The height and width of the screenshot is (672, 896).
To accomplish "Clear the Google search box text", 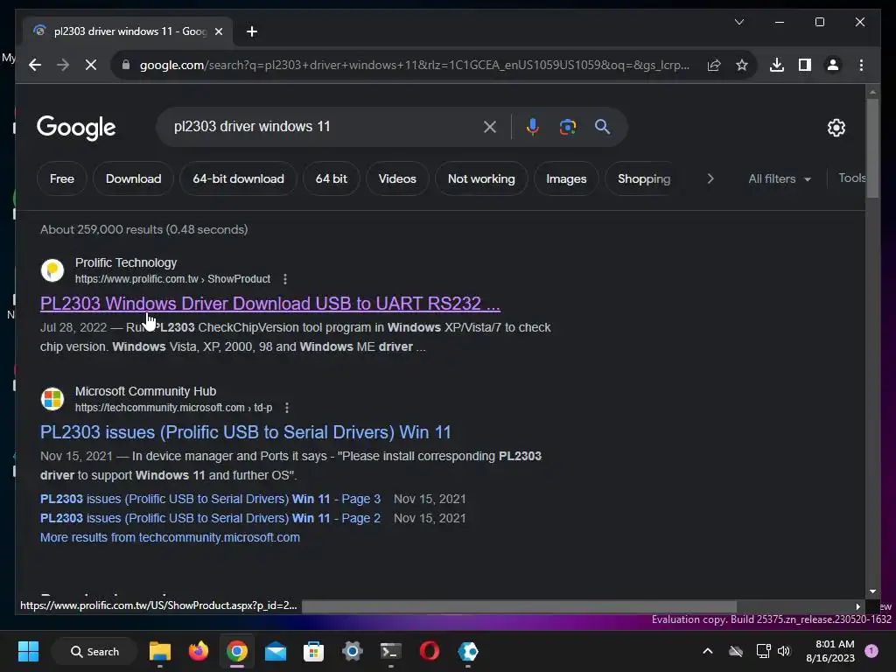I will 490,127.
